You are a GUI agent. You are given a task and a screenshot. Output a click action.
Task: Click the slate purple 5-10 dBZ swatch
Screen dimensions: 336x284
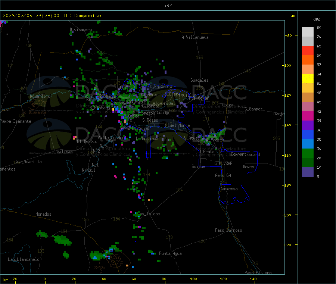[x=308, y=172]
